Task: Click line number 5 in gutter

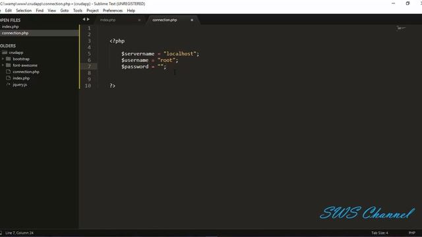Action: click(89, 54)
